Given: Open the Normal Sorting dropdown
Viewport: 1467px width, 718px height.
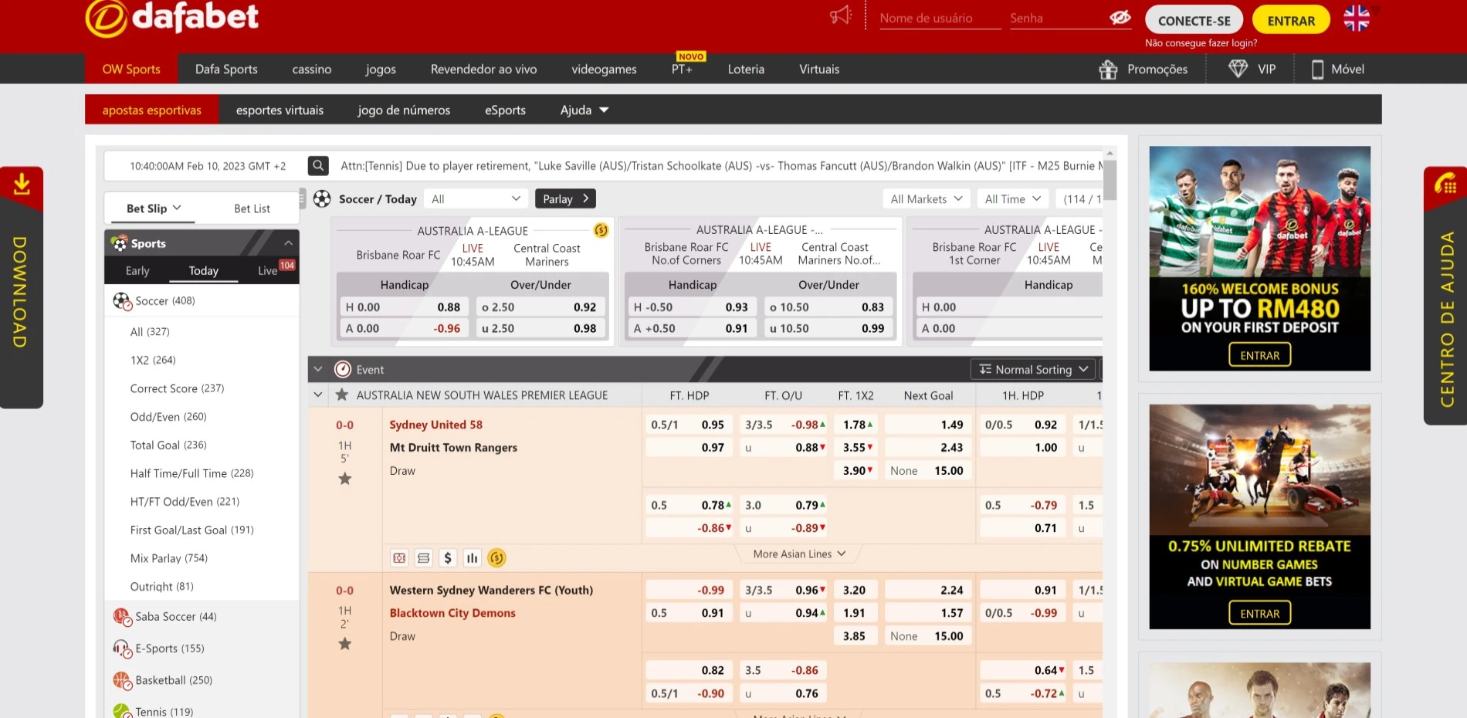Looking at the screenshot, I should tap(1033, 369).
